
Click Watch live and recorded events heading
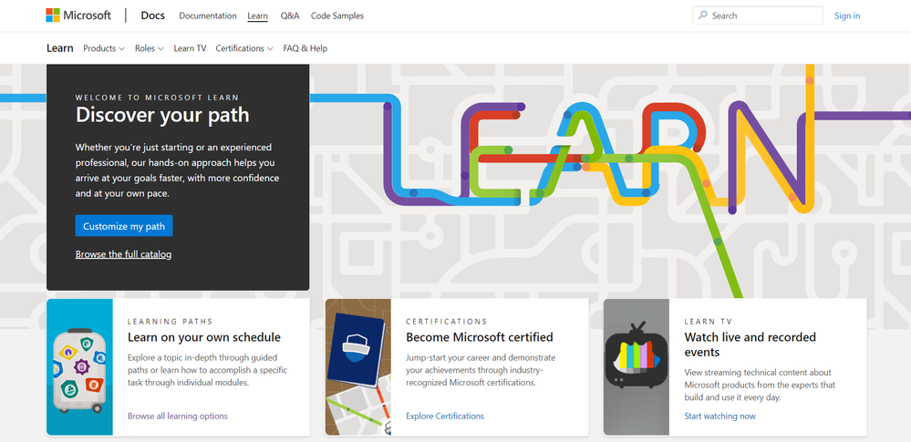(751, 344)
